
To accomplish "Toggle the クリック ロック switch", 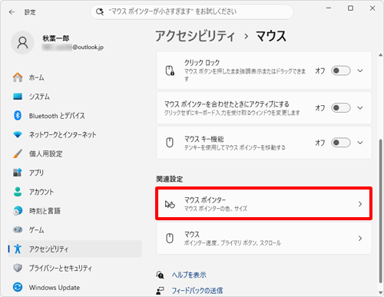I will 341,71.
